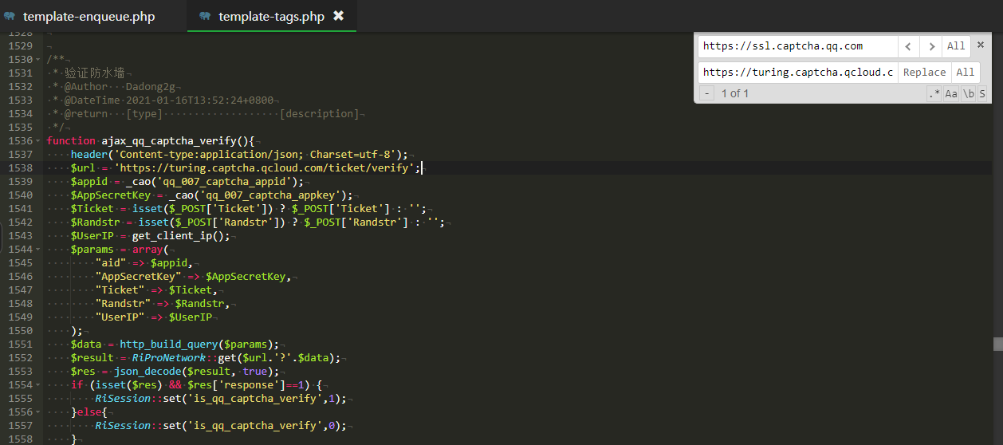The height and width of the screenshot is (445, 1003).
Task: Click line number 1538 in gutter
Action: (x=20, y=168)
